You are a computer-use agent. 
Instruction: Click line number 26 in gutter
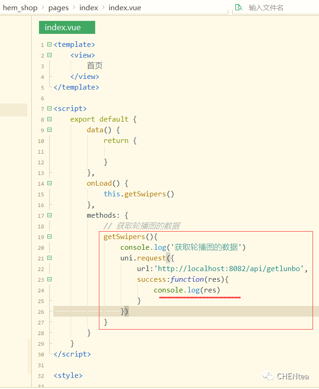coord(41,312)
